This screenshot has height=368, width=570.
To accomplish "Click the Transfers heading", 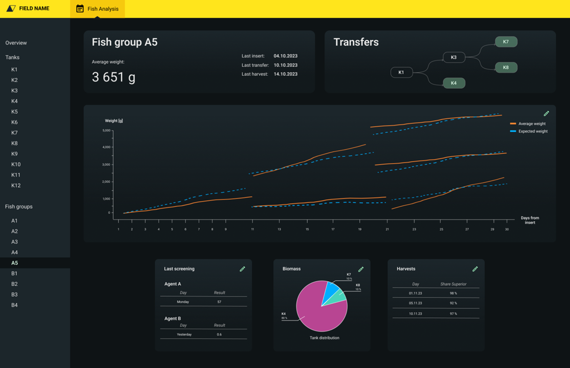I will point(356,42).
